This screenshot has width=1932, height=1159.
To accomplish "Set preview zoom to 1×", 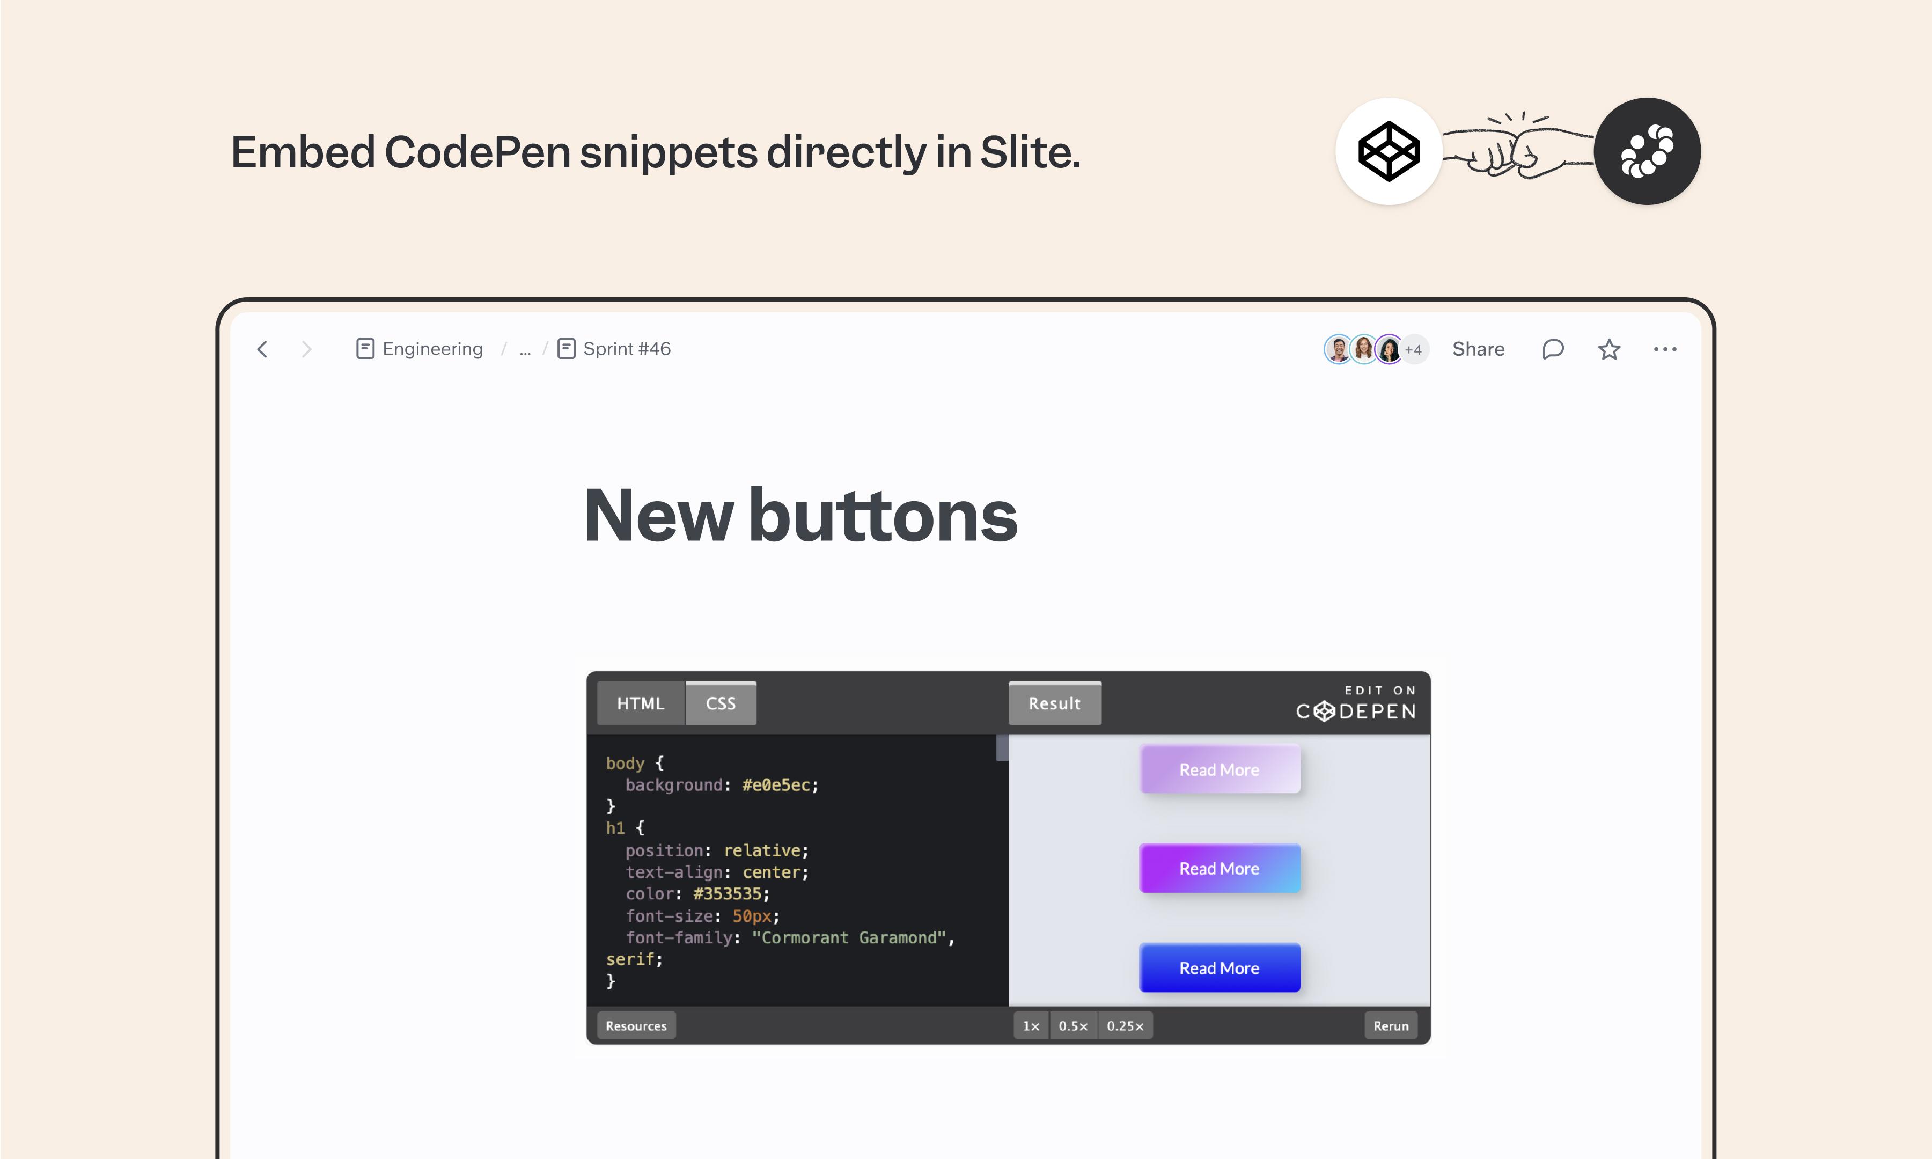I will point(1031,1025).
